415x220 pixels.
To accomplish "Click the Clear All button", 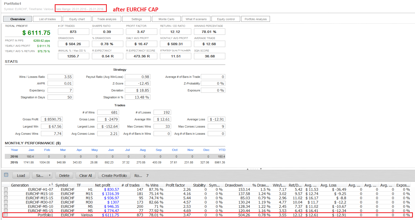I will pyautogui.click(x=86, y=176).
